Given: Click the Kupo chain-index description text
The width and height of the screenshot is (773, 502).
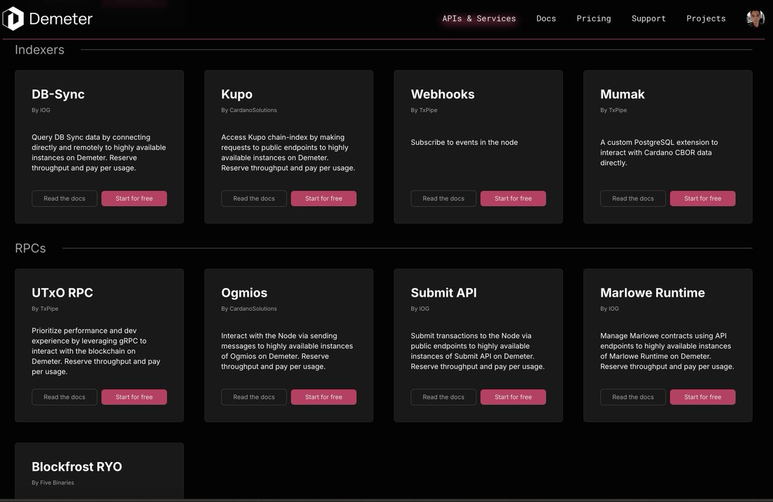Looking at the screenshot, I should coord(288,153).
